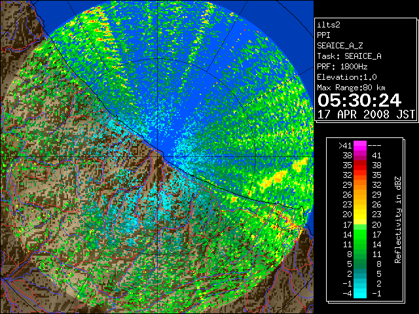Click the '17 APR 2008 JST' date
The image size is (419, 314).
point(366,114)
